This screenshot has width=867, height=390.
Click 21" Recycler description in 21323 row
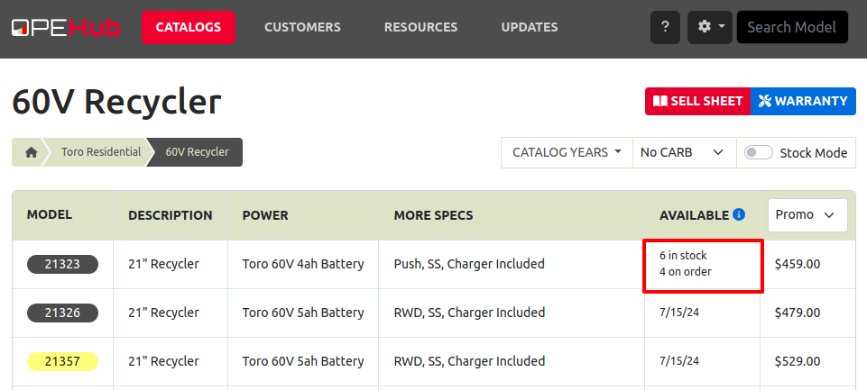pos(163,264)
